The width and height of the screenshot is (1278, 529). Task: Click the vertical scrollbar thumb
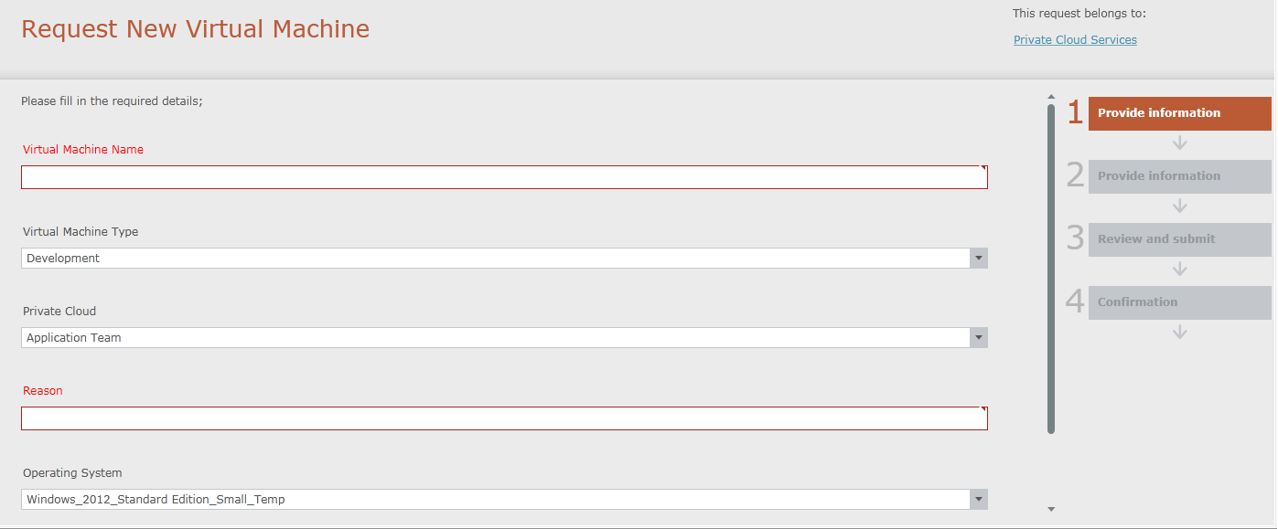(x=1051, y=265)
